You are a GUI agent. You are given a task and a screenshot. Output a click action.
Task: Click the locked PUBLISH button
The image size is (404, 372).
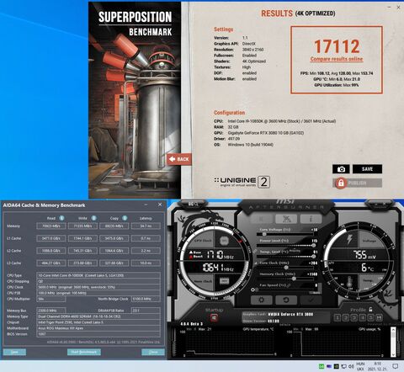point(357,183)
